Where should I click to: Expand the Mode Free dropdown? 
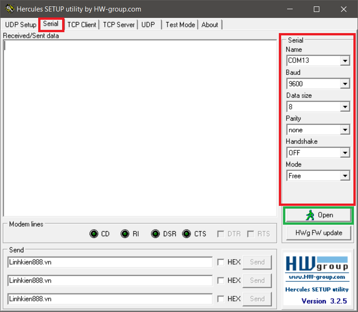345,176
